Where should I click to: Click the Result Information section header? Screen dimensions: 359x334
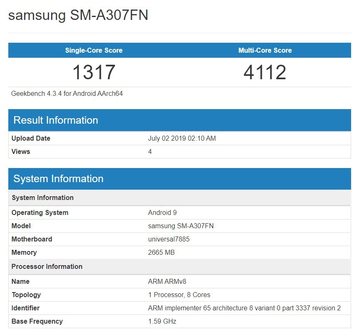coord(179,120)
